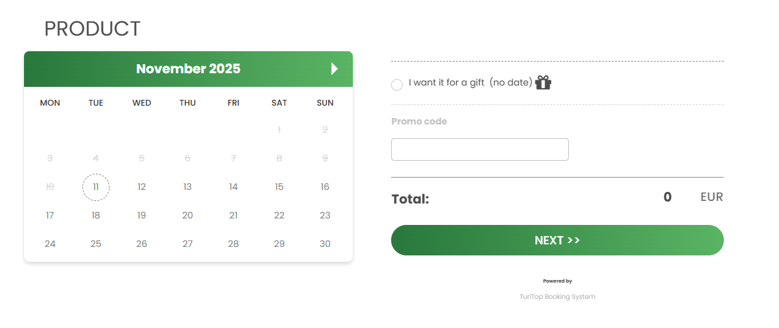Viewport: 779px width, 328px height.
Task: Choose November 22 on the calendar
Action: 279,215
